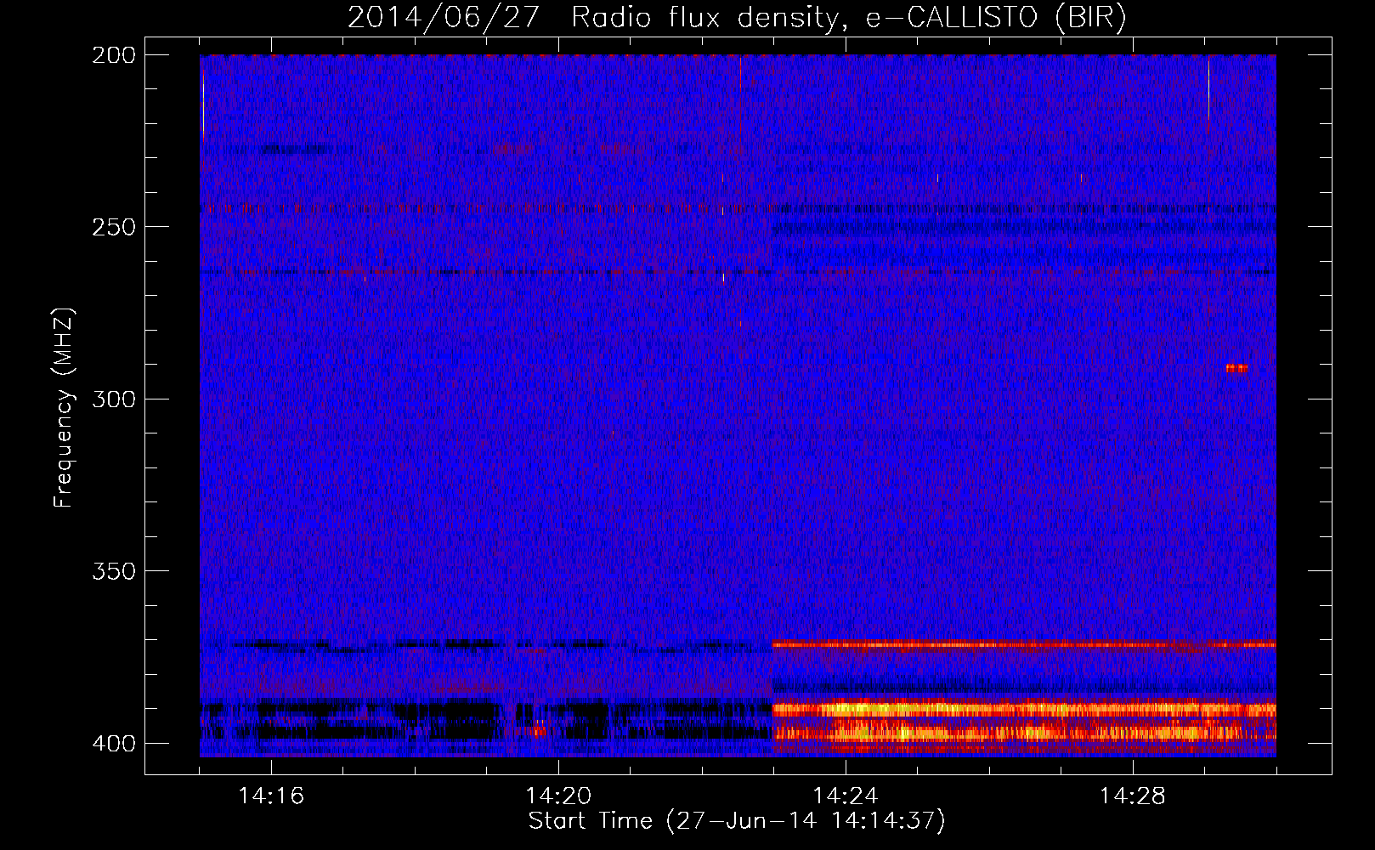Click the small red burst near 290 MHz
Screen dimensions: 1375x850
pos(1236,368)
